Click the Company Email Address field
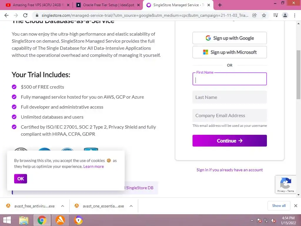Screen dimensions: 301x226 click(x=230, y=115)
